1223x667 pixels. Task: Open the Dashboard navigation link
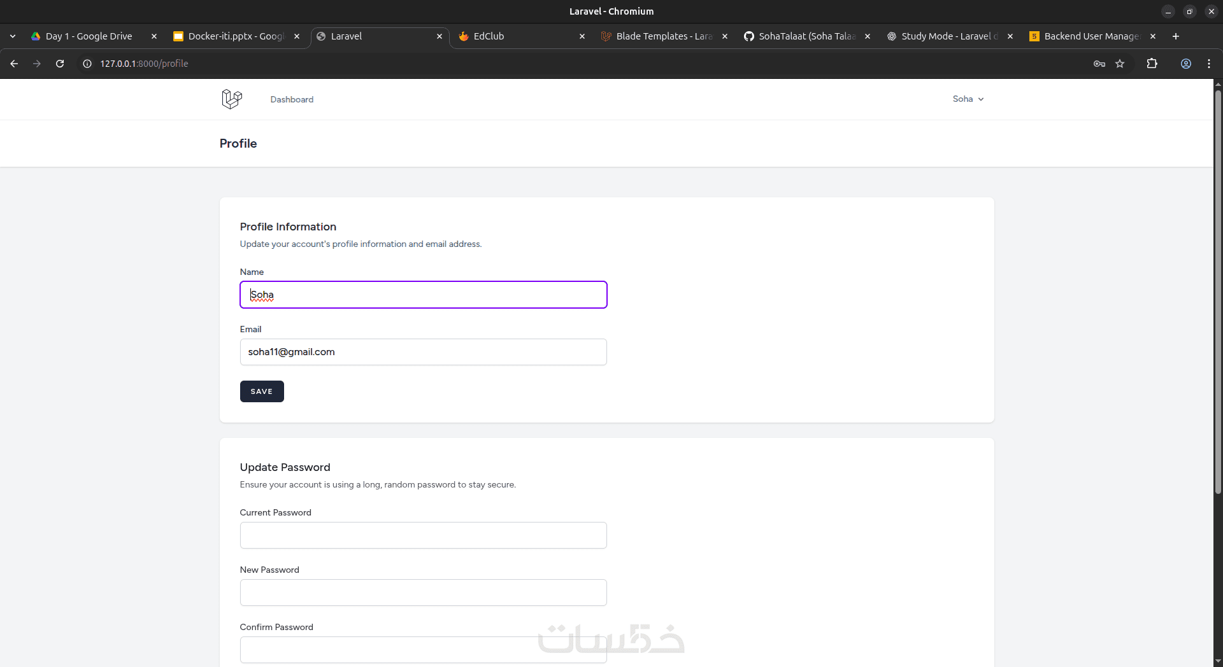292,99
